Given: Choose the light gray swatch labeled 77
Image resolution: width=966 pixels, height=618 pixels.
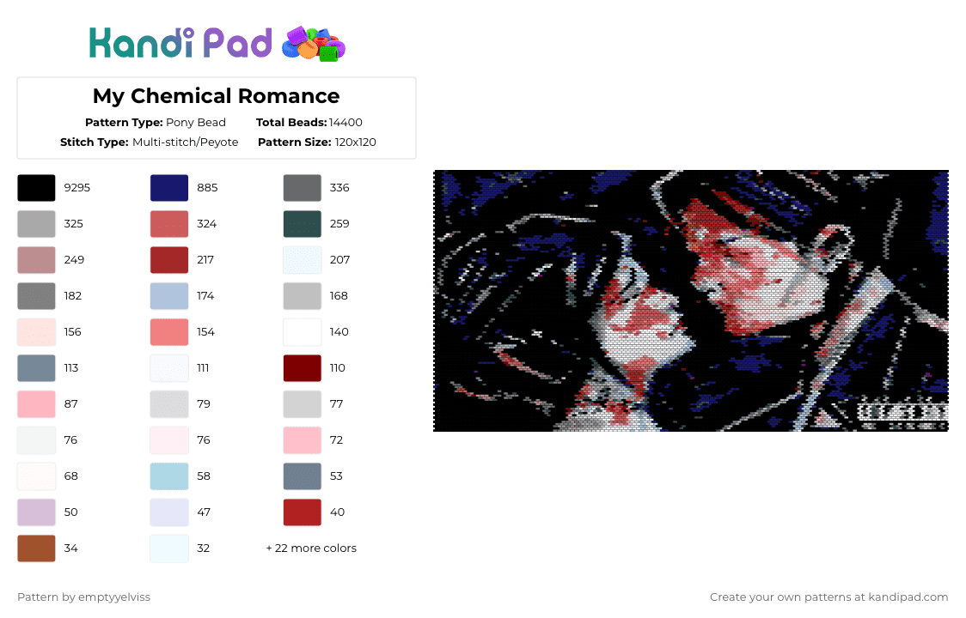Looking at the screenshot, I should click(303, 404).
